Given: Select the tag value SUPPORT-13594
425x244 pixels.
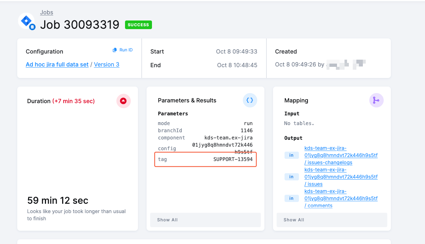Looking at the screenshot, I should (233, 159).
